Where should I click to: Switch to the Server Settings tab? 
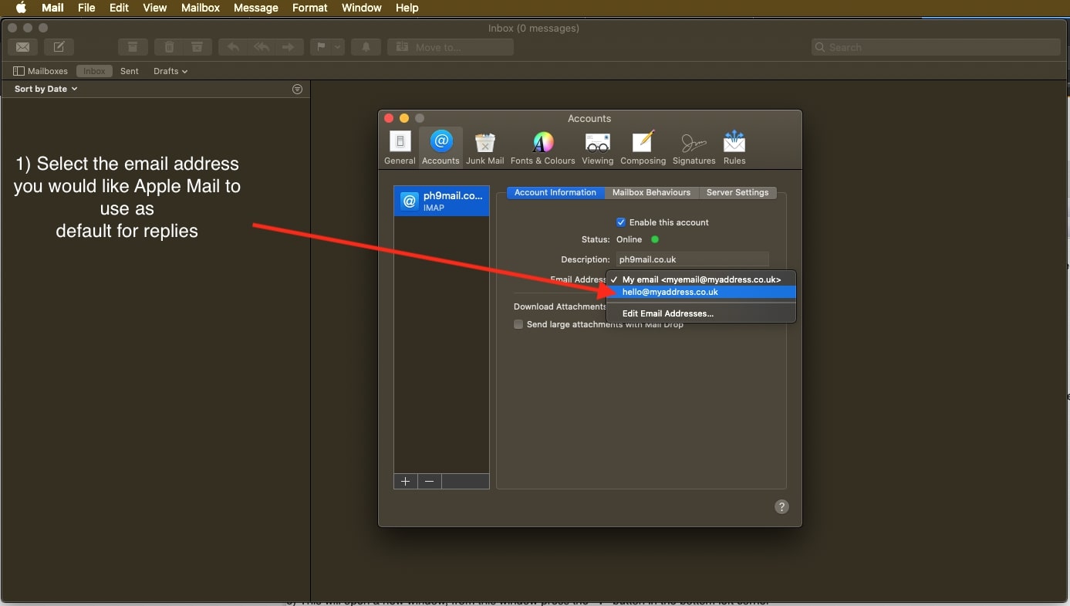coord(737,192)
